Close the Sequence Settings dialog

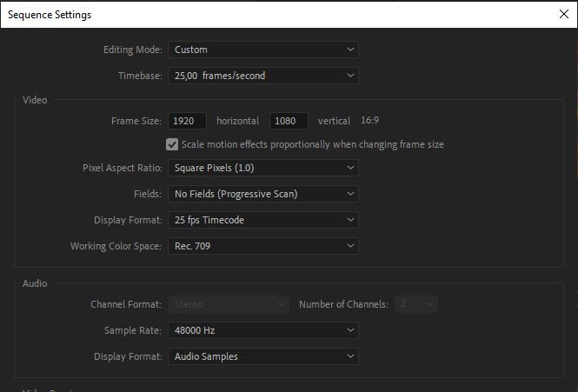tap(563, 14)
